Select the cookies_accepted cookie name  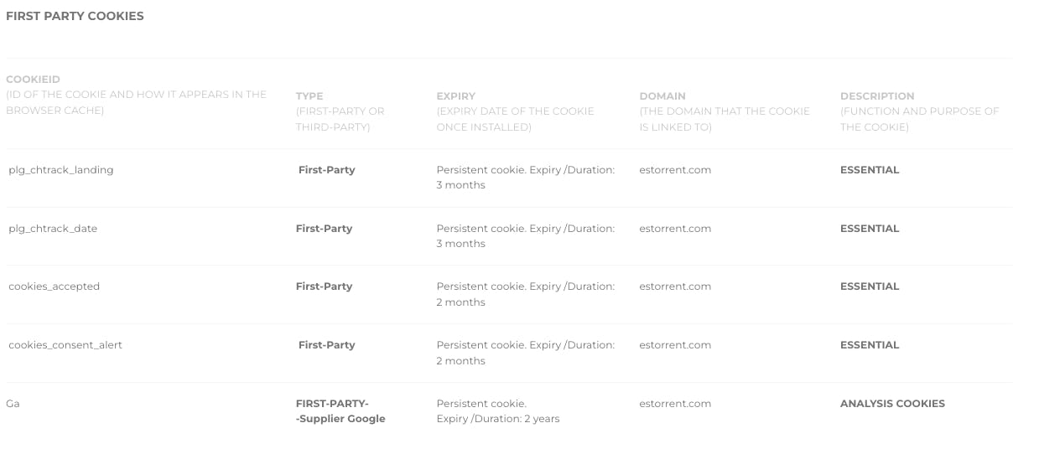click(54, 286)
